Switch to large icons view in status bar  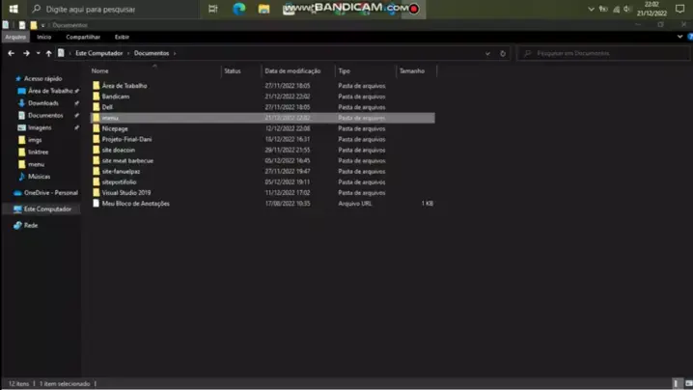[x=688, y=383]
